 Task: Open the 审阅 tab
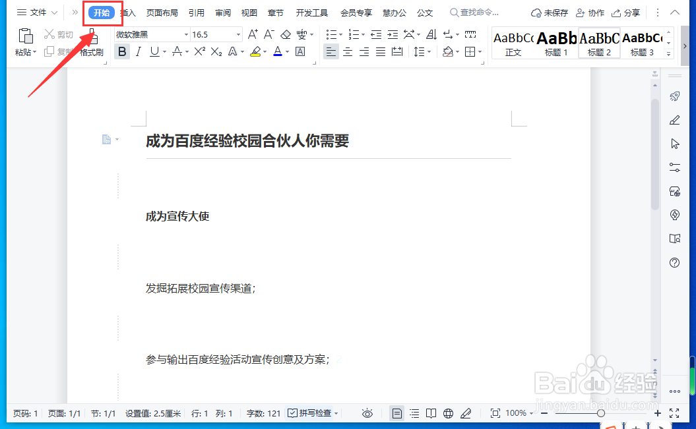[x=223, y=13]
